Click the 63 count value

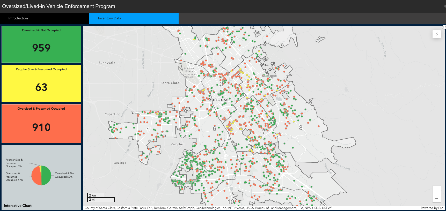pos(41,87)
